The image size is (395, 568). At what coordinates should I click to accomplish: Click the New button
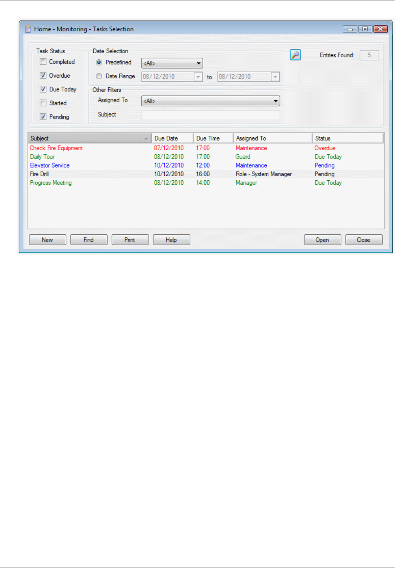47,240
